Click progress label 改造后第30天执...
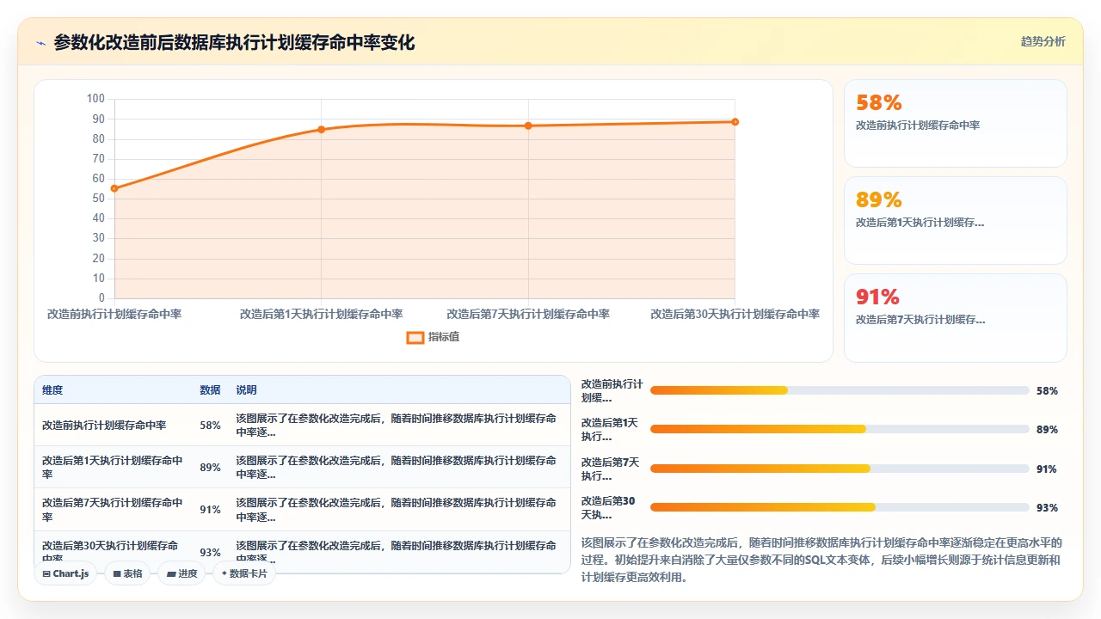The image size is (1101, 619). [x=608, y=508]
